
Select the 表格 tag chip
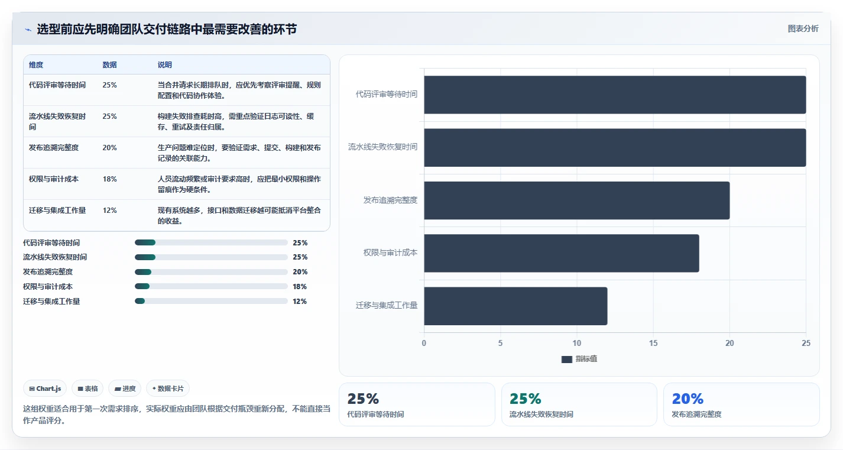pyautogui.click(x=87, y=389)
